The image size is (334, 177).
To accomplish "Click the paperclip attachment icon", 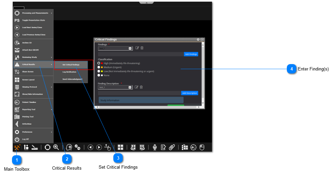I will click(x=172, y=147).
